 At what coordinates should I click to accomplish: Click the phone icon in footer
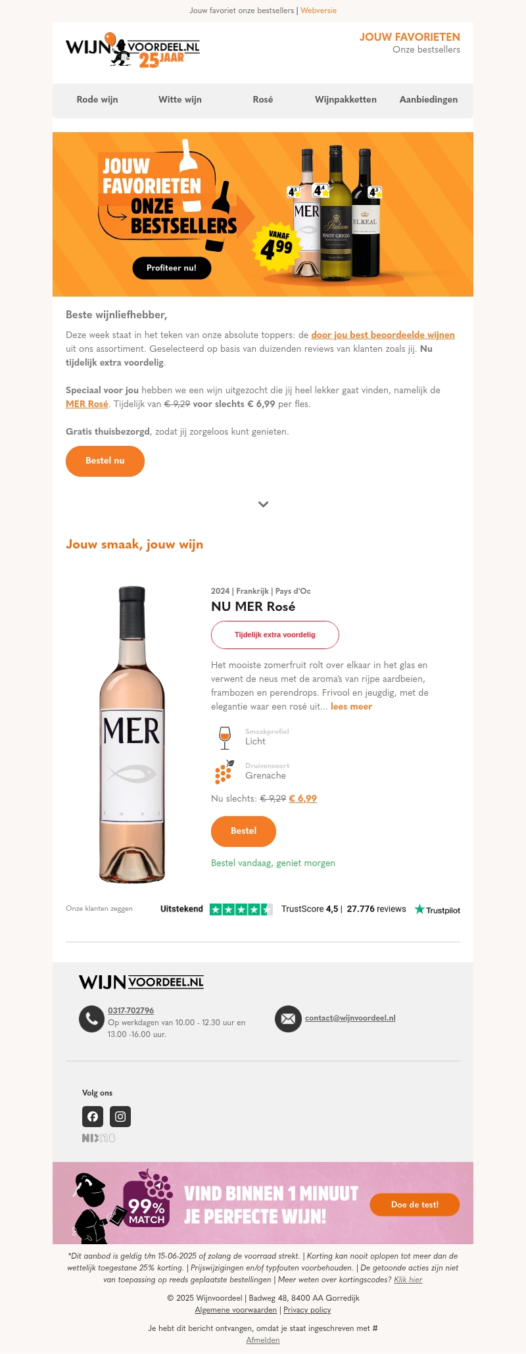(x=91, y=1019)
